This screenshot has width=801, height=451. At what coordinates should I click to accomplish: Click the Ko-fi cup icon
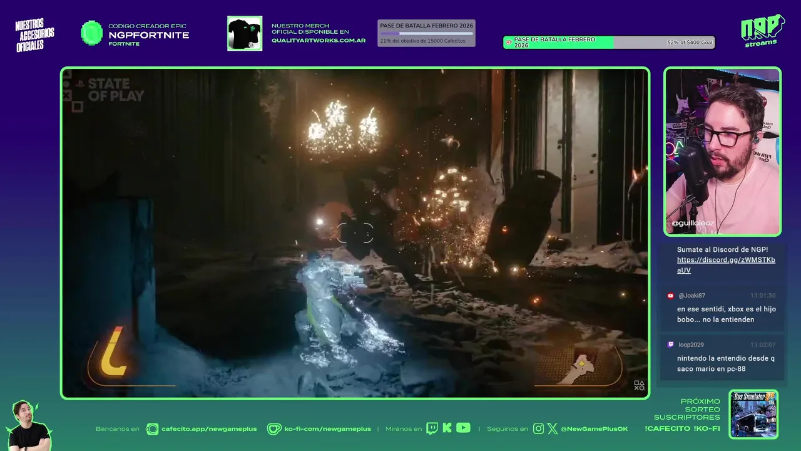[274, 429]
